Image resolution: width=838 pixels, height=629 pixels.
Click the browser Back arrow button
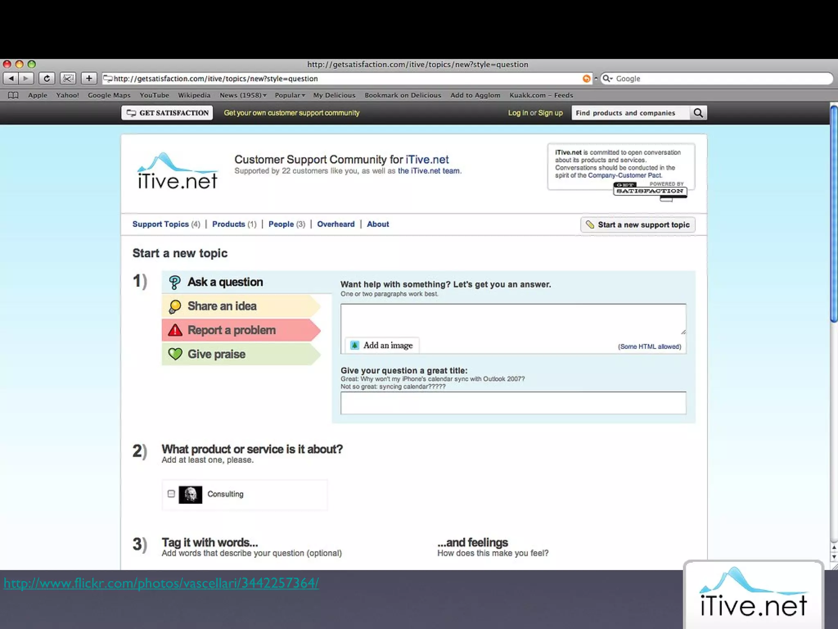[x=11, y=78]
